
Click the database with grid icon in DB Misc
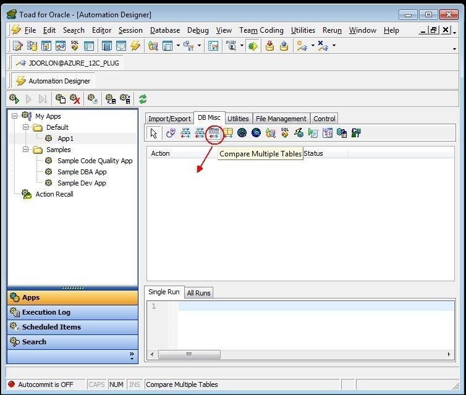point(342,133)
